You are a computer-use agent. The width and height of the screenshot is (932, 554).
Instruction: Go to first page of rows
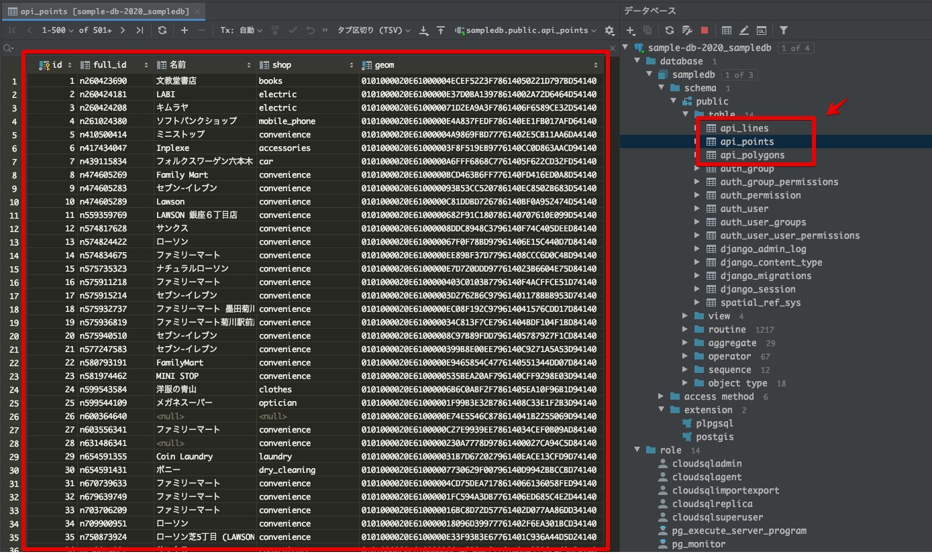pyautogui.click(x=13, y=30)
